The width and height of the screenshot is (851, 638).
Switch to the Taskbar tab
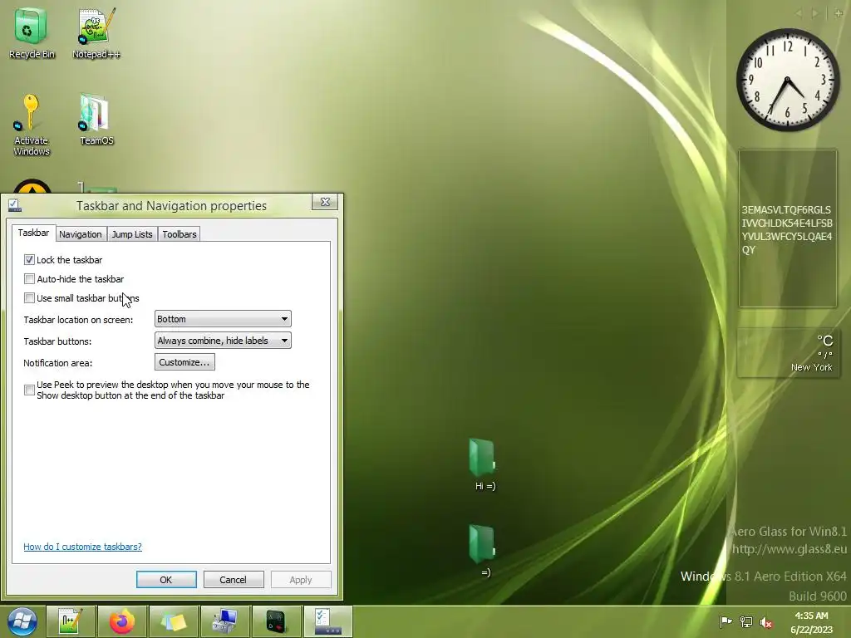(33, 233)
